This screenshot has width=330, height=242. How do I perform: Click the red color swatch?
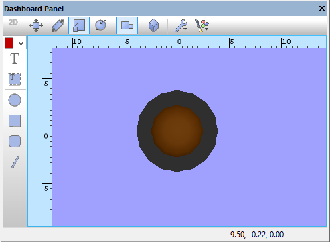pos(9,43)
